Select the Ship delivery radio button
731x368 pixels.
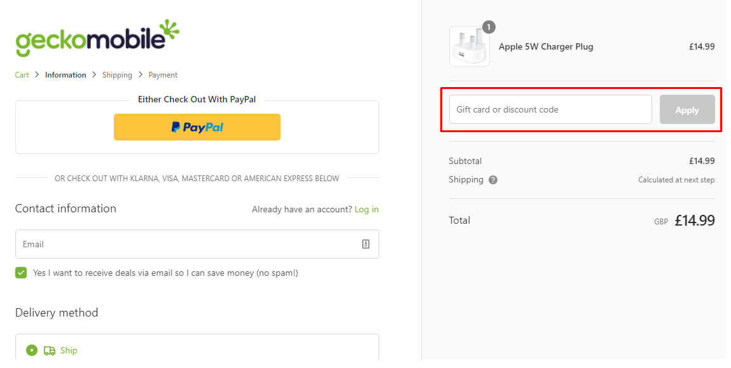pos(32,350)
